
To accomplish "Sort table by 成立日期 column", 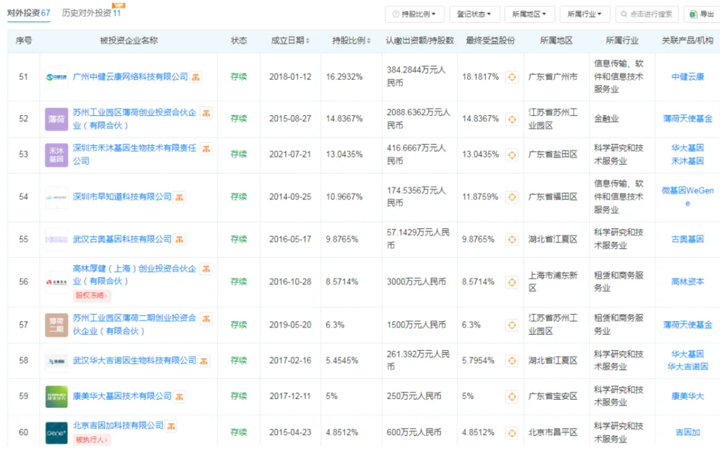I will pos(290,41).
